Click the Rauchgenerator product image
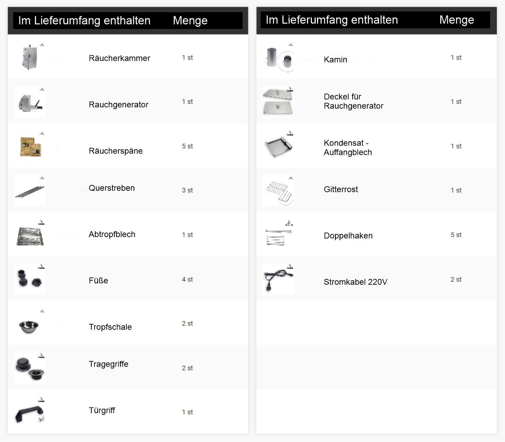505x442 pixels. (30, 102)
